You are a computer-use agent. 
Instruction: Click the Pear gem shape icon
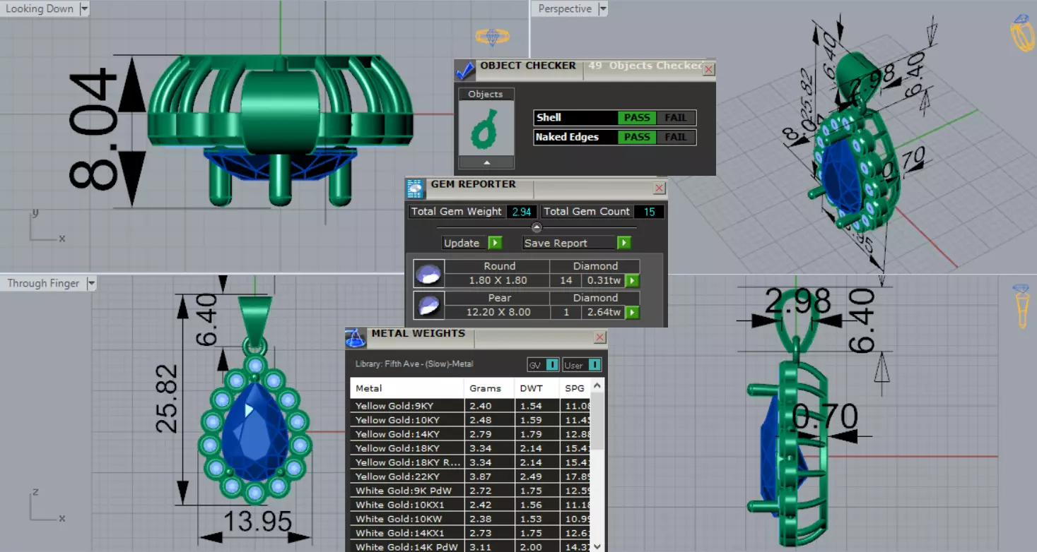429,305
